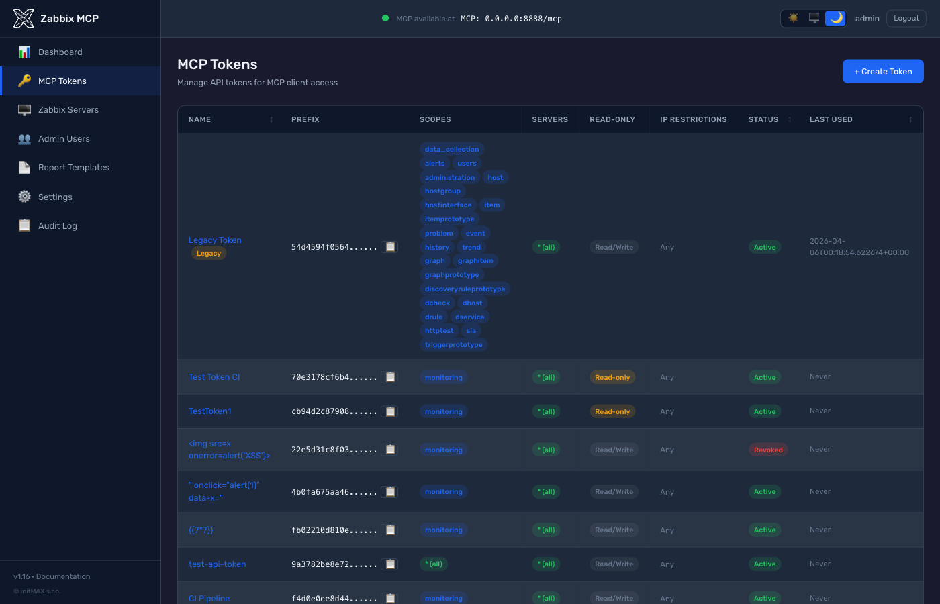Click the admin username in the header
940x604 pixels.
point(867,18)
